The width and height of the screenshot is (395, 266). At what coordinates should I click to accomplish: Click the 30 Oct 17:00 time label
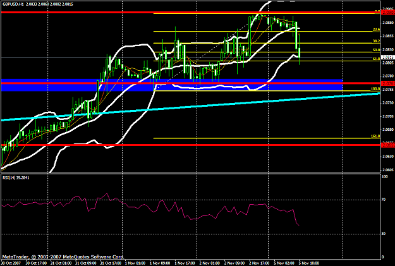(x=36, y=263)
